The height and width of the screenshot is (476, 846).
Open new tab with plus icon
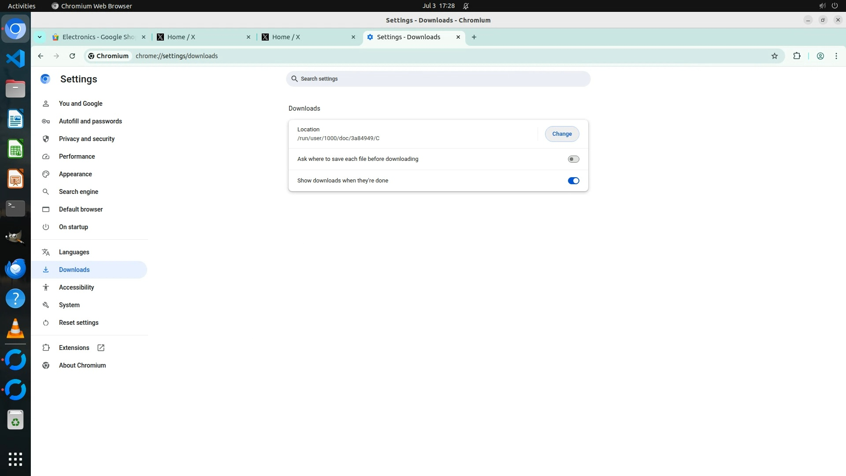(474, 37)
